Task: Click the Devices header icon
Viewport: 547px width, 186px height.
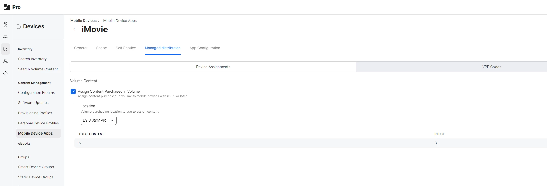Action: (19, 26)
